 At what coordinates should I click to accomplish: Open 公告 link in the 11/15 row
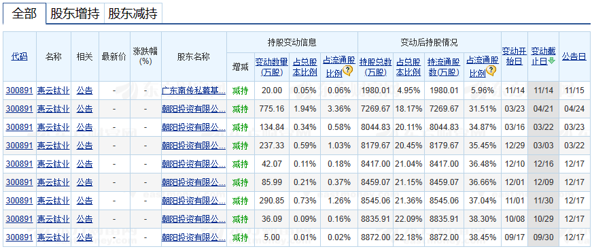point(84,90)
